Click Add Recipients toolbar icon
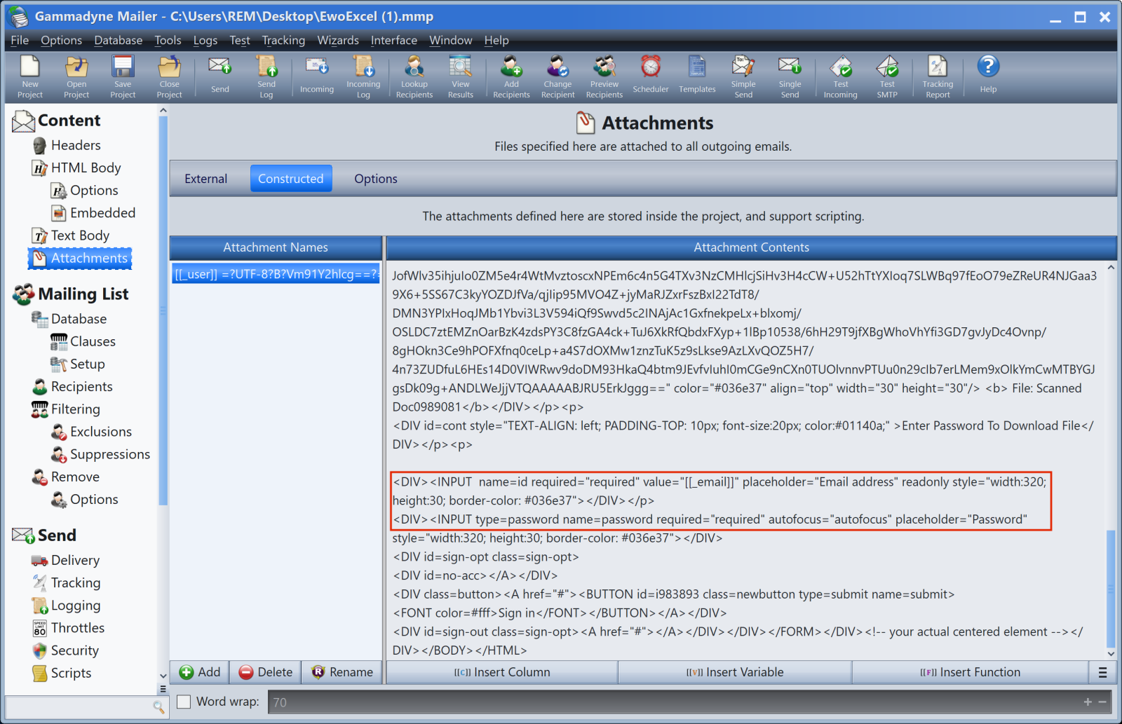This screenshot has height=724, width=1122. coord(511,67)
